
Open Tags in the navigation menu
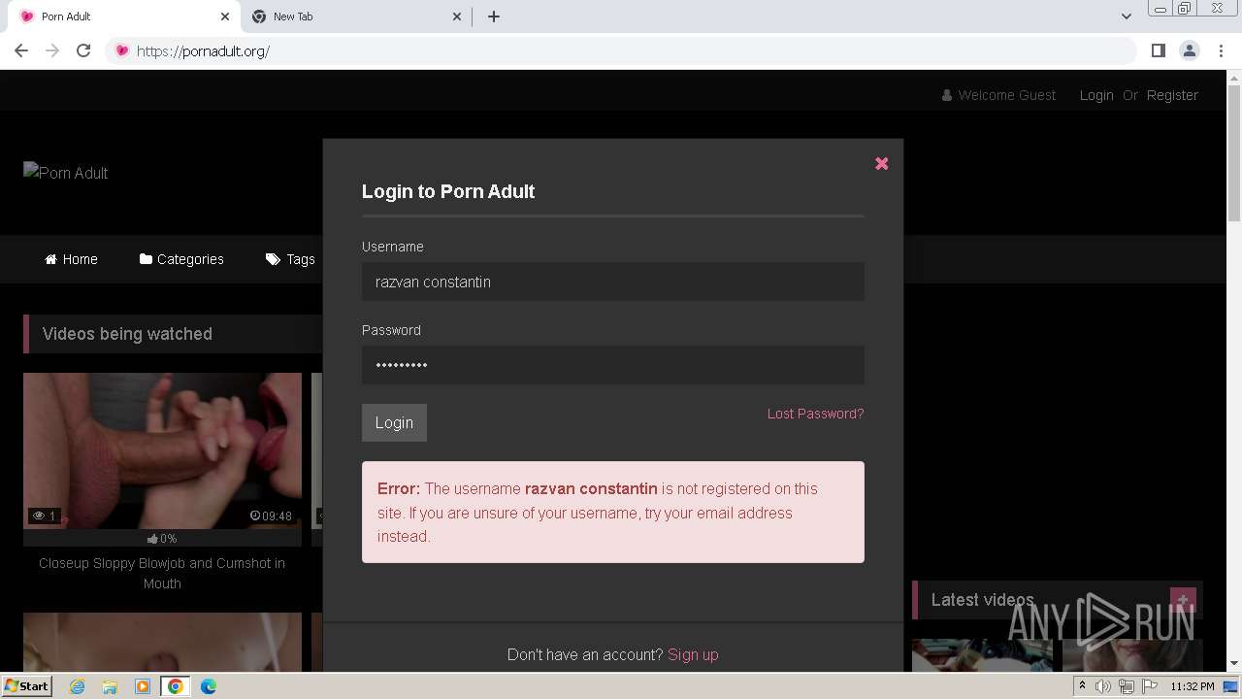[x=290, y=259]
